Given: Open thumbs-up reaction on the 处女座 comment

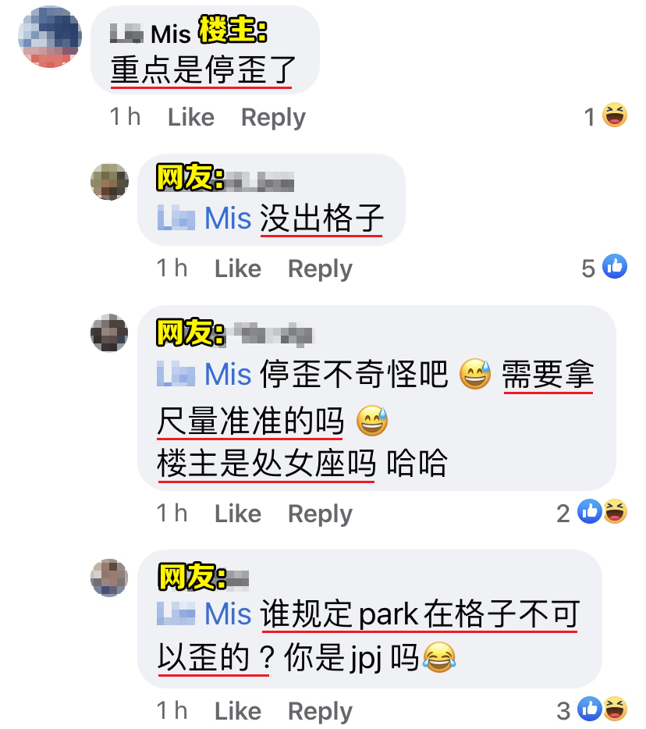Looking at the screenshot, I should [x=589, y=511].
